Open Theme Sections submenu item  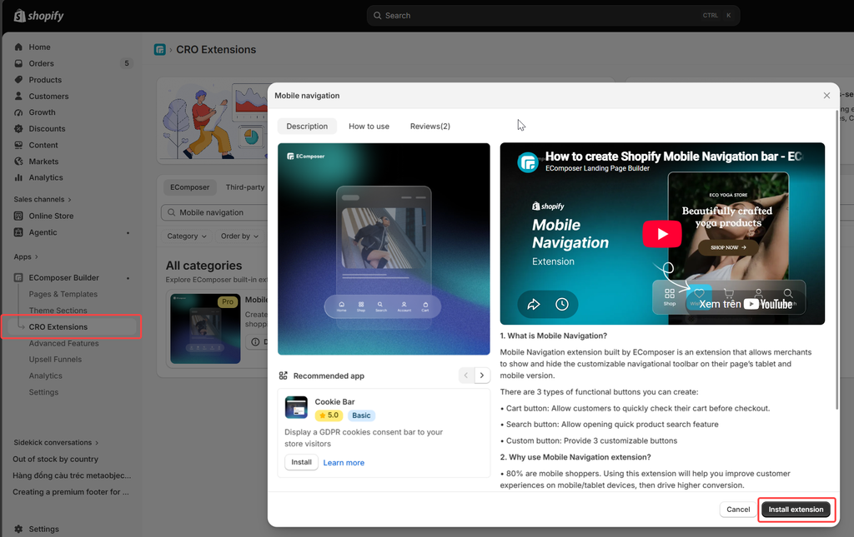tap(58, 311)
